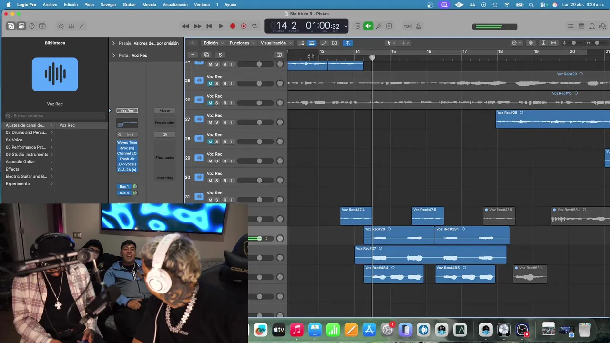Screen dimensions: 610x343
Task: Open the Grabar menu
Action: point(130,4)
